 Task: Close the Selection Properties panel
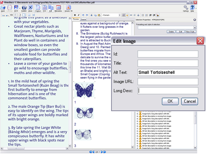click(x=195, y=20)
